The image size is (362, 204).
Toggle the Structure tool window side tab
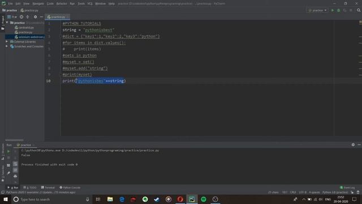pos(3,152)
